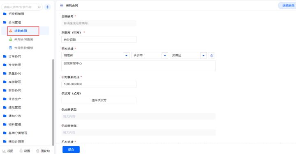The height and width of the screenshot is (154, 296).
Task: Click the folder icon of 合同管理
Action: 5,22
